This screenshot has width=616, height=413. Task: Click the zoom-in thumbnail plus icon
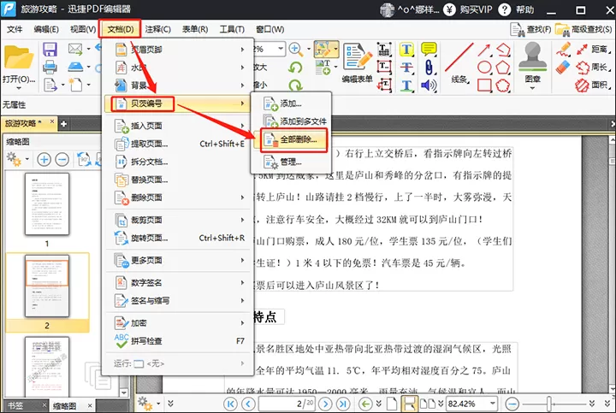point(44,159)
